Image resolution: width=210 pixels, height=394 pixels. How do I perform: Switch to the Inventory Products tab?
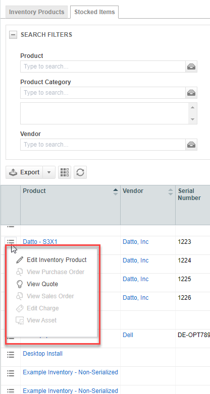tap(36, 12)
